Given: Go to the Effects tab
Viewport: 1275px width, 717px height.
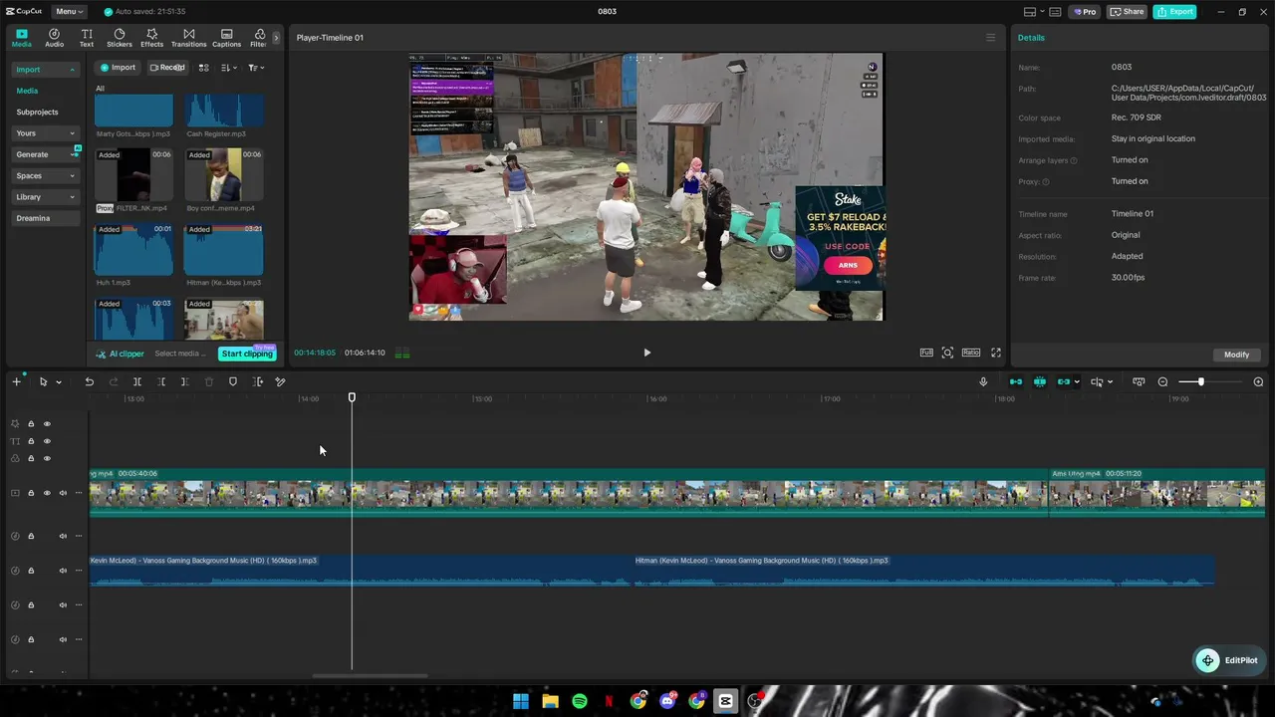Looking at the screenshot, I should [151, 38].
